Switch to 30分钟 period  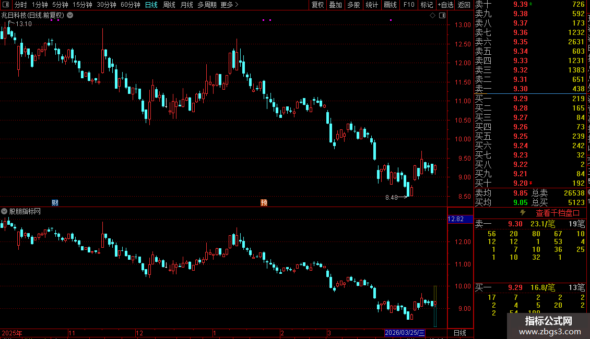tap(107, 5)
